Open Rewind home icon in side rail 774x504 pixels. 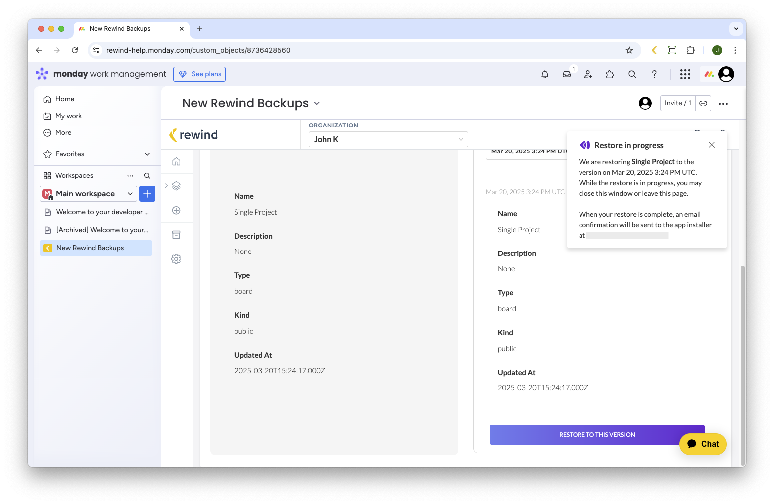pyautogui.click(x=176, y=161)
